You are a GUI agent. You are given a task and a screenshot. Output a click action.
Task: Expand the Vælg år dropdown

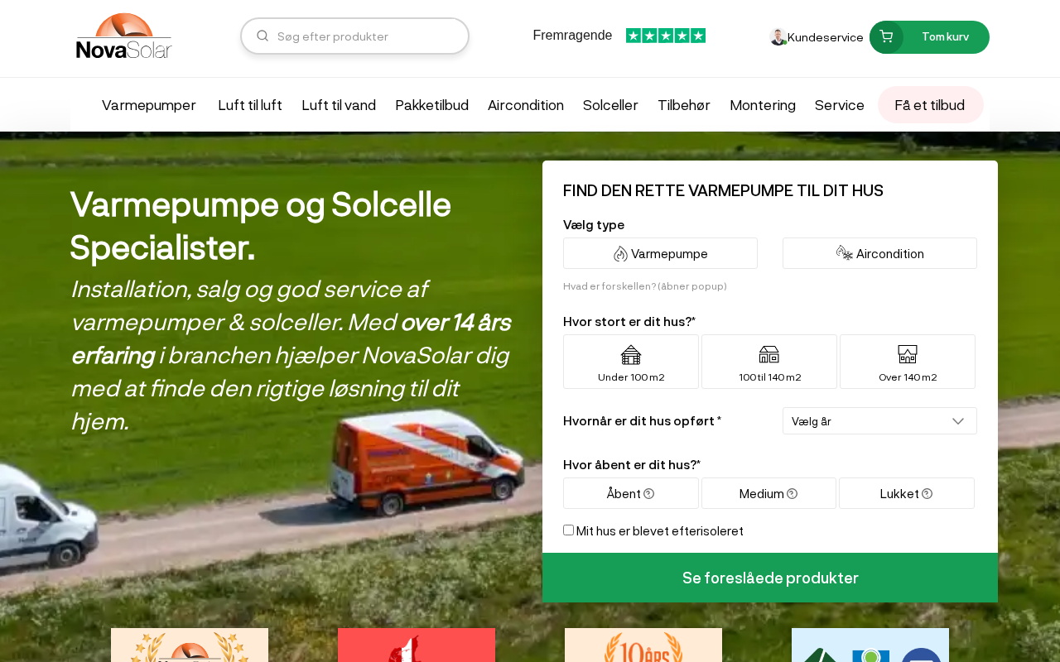[x=879, y=421]
